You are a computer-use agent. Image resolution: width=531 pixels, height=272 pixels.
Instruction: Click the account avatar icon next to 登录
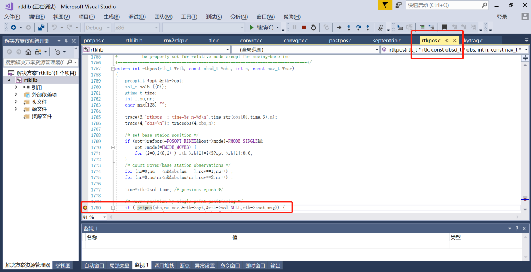coord(525,17)
